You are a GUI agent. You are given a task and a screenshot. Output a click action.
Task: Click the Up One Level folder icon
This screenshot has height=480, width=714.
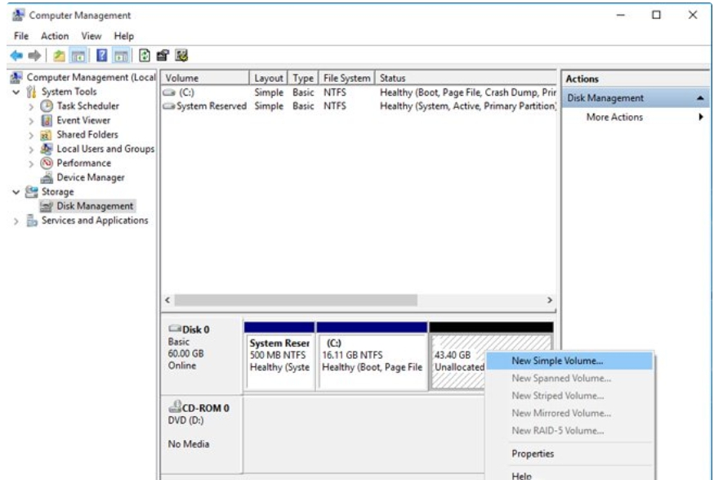60,56
